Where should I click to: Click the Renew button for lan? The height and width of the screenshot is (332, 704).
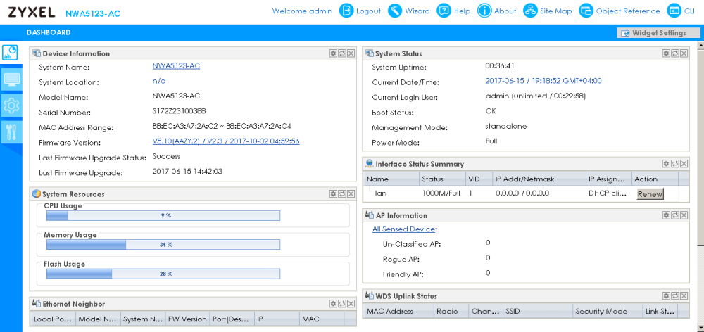pyautogui.click(x=650, y=194)
